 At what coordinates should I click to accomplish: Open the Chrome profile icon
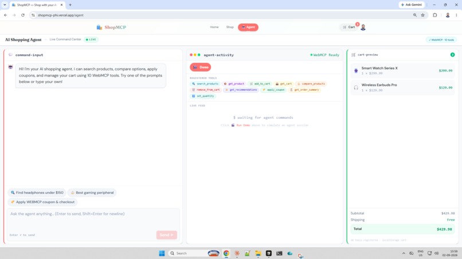448,15
